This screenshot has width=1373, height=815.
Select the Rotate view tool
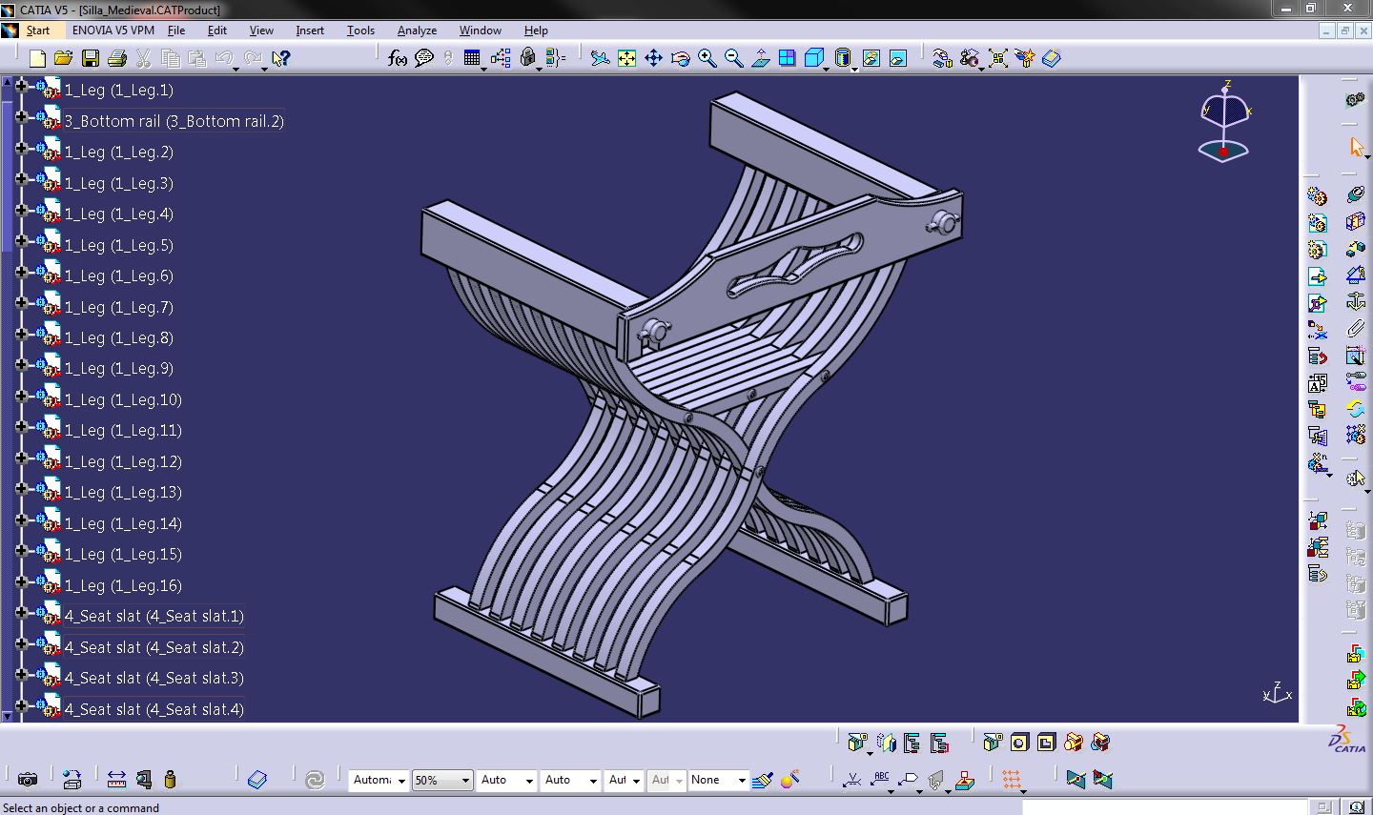tap(680, 59)
